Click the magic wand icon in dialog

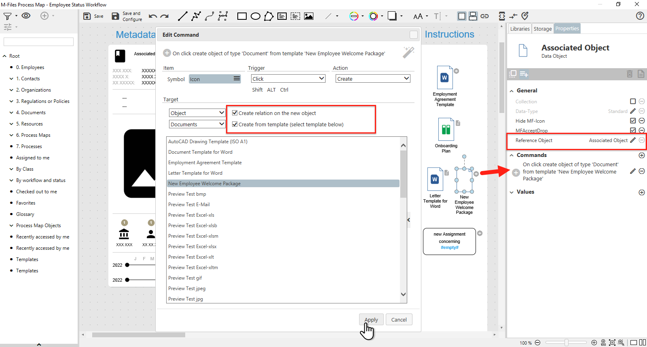408,52
